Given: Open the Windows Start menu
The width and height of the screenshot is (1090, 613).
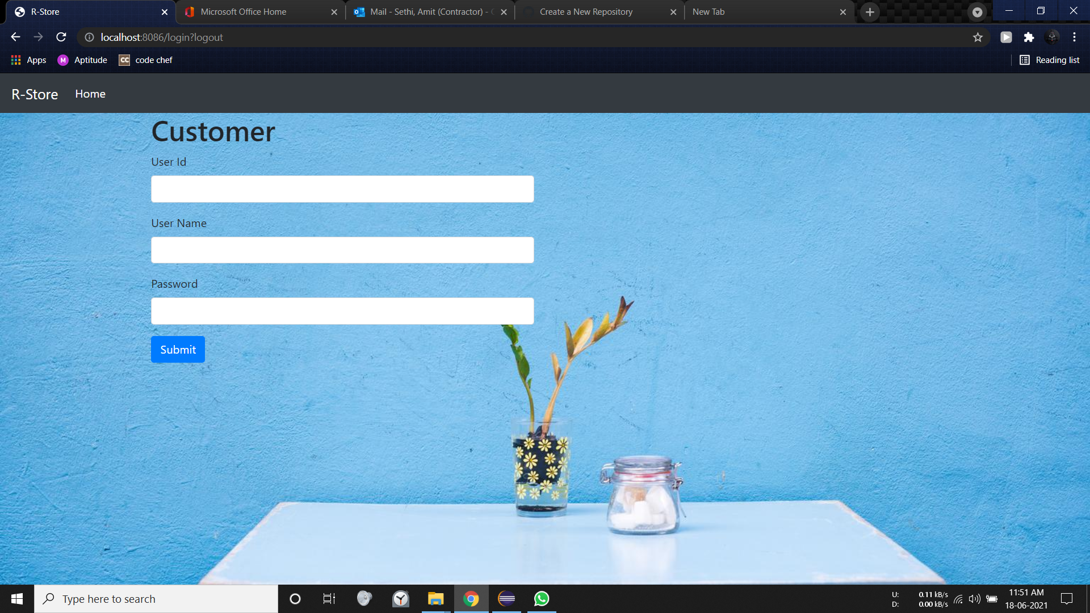Looking at the screenshot, I should pyautogui.click(x=17, y=599).
